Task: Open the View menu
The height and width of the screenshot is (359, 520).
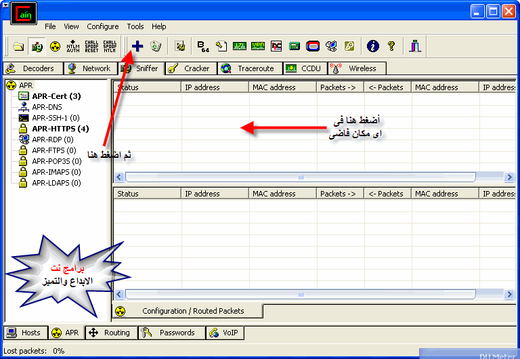Action: pyautogui.click(x=71, y=26)
